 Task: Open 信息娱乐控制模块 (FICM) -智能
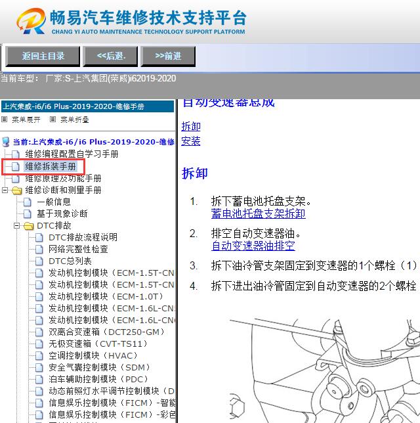(x=112, y=403)
